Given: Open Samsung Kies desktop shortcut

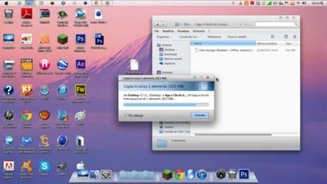Looking at the screenshot, I should coord(27,90).
